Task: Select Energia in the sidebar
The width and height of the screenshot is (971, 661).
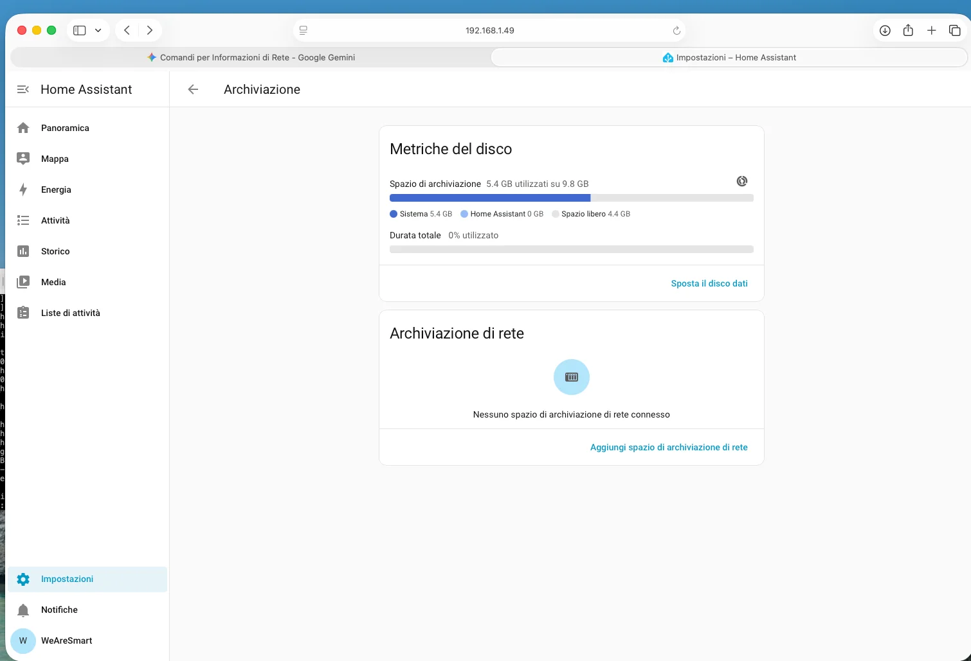Action: coord(87,189)
